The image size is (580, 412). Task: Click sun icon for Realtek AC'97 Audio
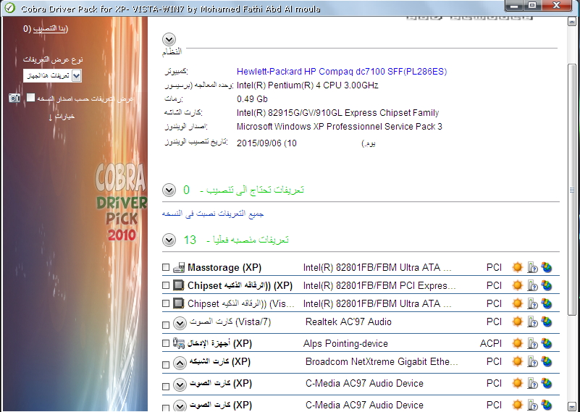[518, 321]
